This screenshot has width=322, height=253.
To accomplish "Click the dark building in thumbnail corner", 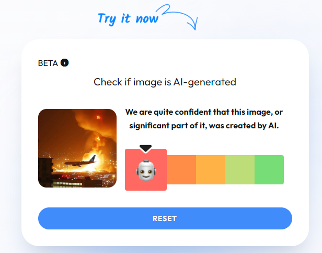I will pyautogui.click(x=45, y=172).
